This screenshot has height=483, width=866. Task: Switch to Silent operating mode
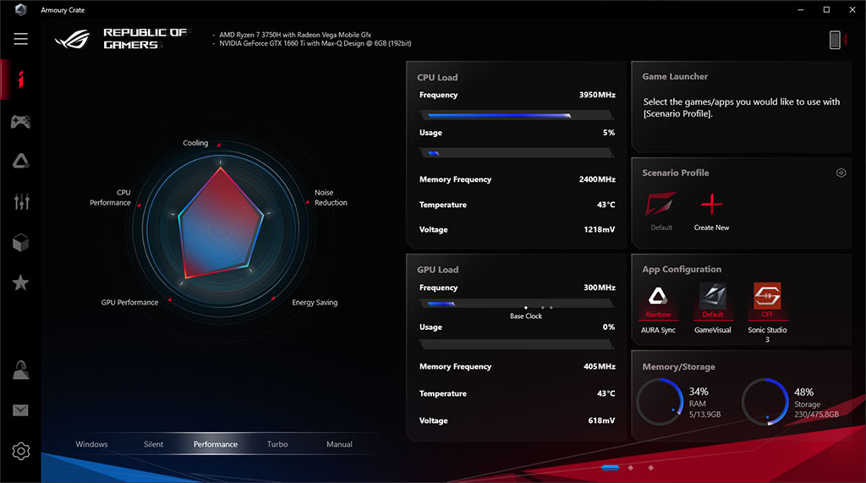click(154, 444)
